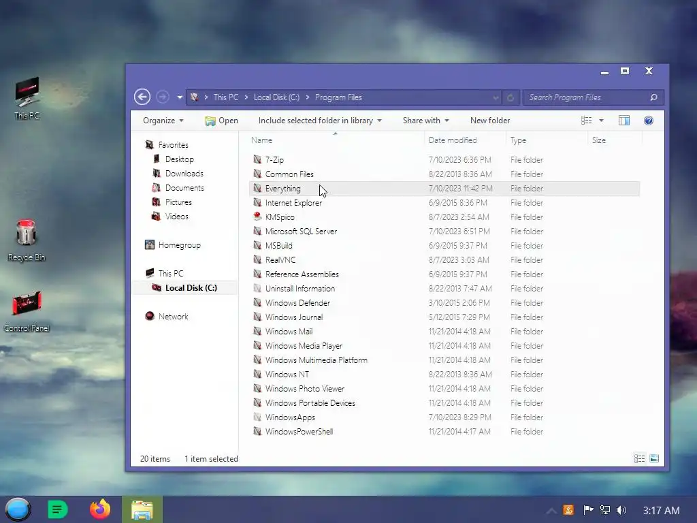Viewport: 697px width, 523px height.
Task: Click the Forward navigation arrow
Action: click(x=163, y=97)
